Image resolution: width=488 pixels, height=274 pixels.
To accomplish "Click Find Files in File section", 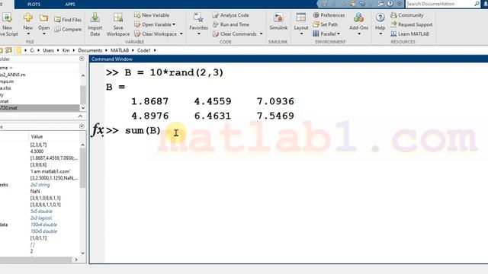I will tap(68, 20).
